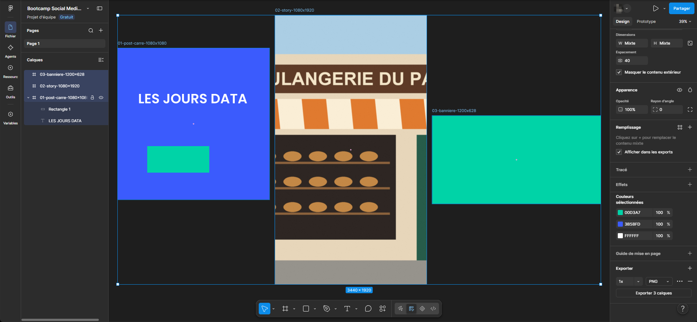Toggle the sidebar layout panel icon
Viewport: 697px width, 322px height.
pyautogui.click(x=100, y=8)
